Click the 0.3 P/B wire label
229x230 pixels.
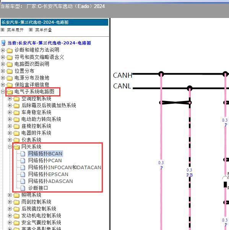coord(190,172)
